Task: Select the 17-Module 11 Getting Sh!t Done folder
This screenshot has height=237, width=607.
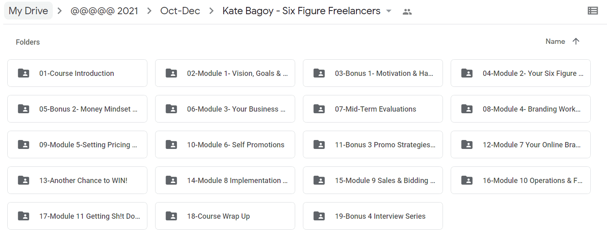Action: pos(77,216)
